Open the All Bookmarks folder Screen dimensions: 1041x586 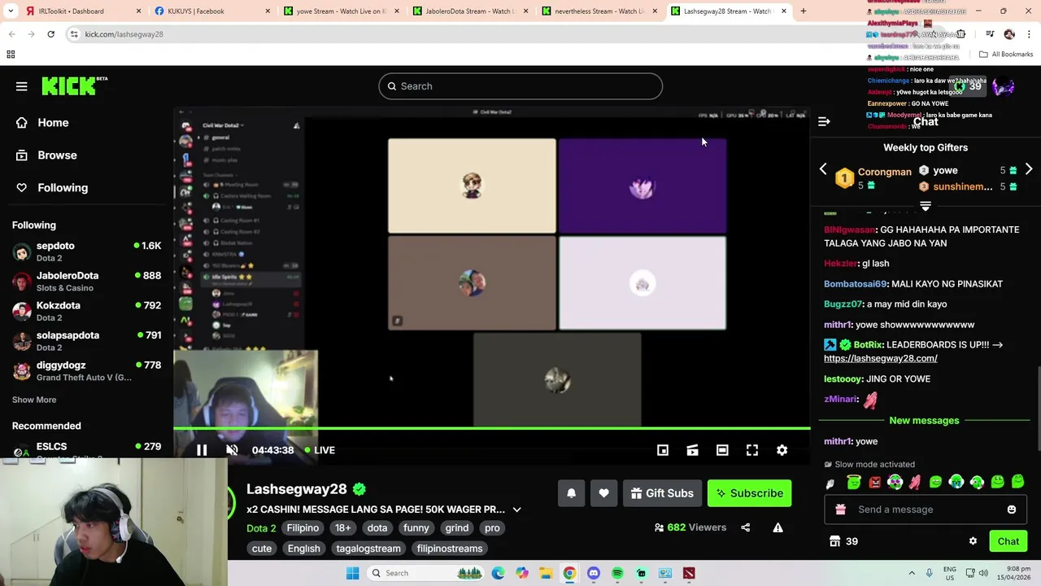[1006, 55]
